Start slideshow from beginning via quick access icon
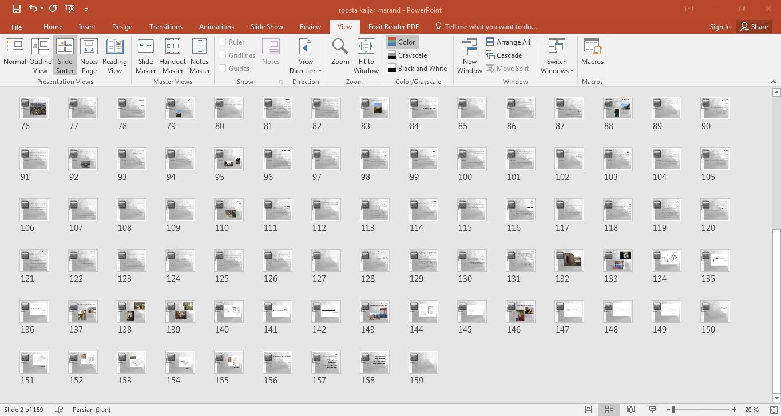Image resolution: width=781 pixels, height=416 pixels. (x=70, y=9)
